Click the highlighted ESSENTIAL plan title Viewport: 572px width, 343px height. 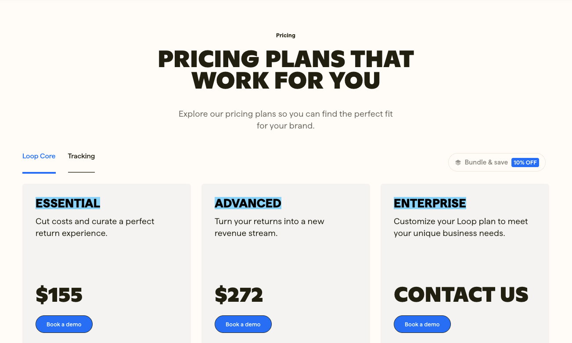(x=68, y=203)
